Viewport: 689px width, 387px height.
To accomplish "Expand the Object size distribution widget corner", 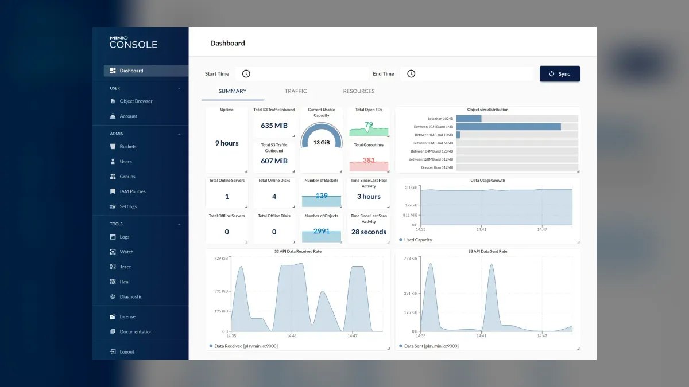I will pyautogui.click(x=578, y=170).
